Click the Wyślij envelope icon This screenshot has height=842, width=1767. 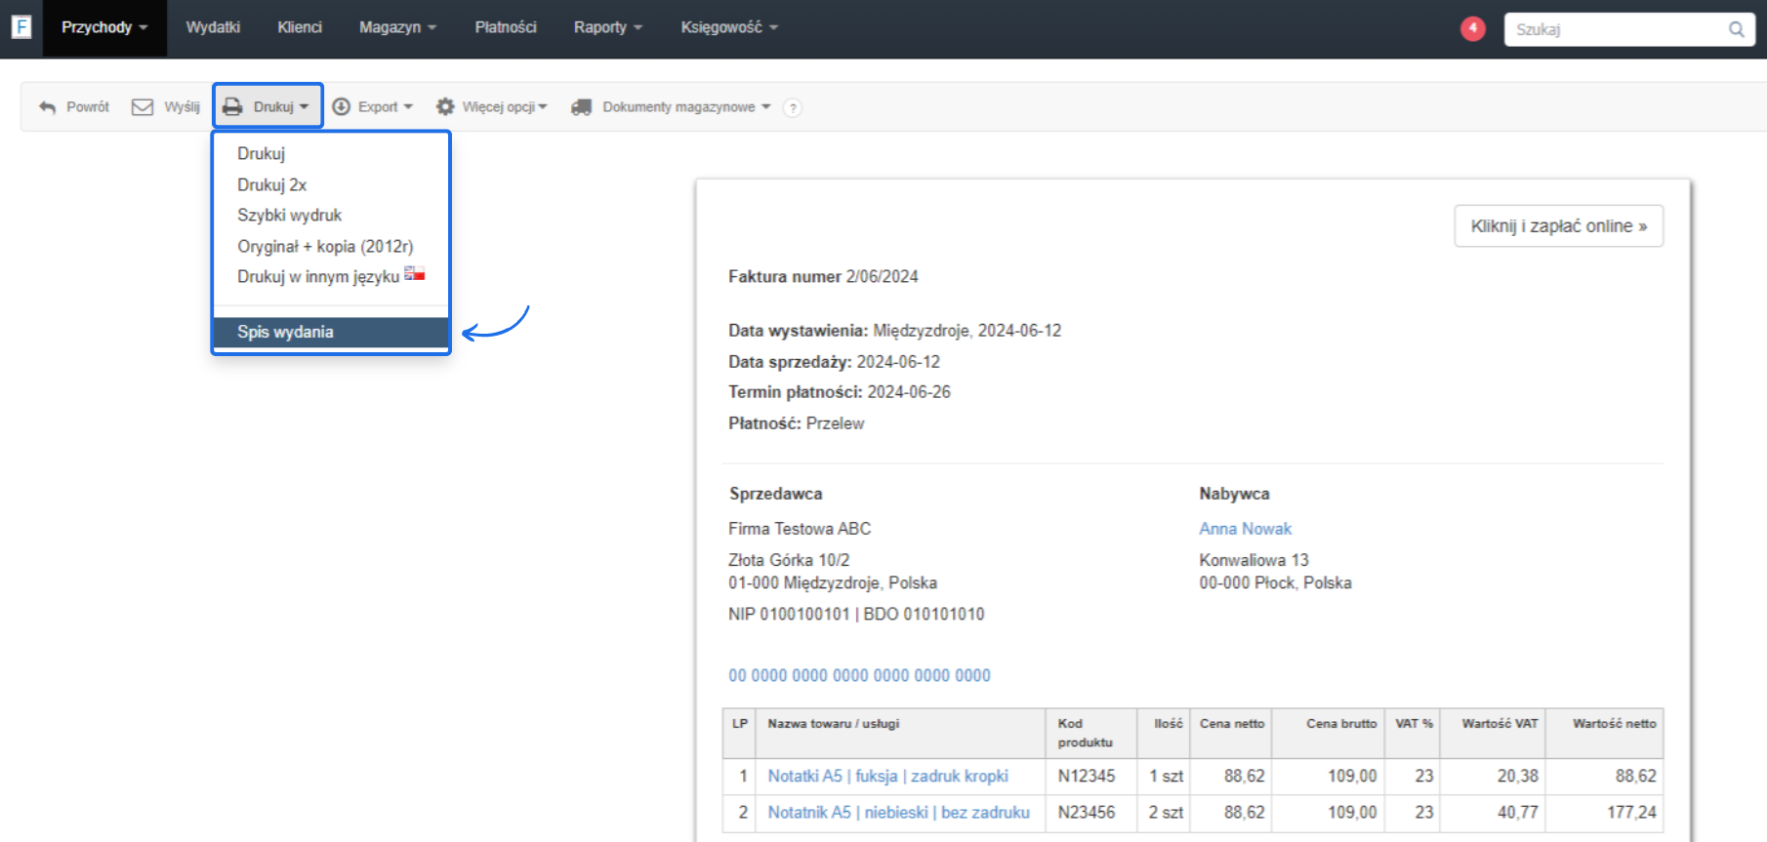click(x=143, y=107)
